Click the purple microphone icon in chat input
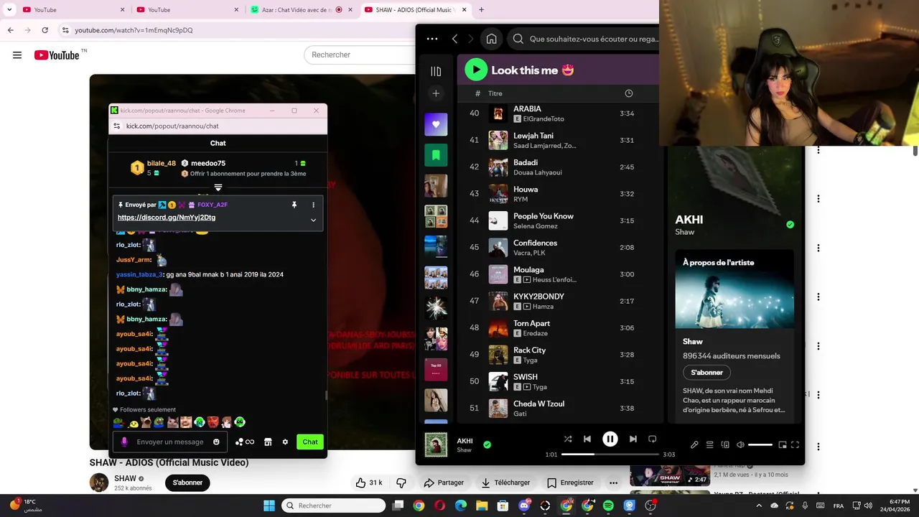 pos(124,442)
